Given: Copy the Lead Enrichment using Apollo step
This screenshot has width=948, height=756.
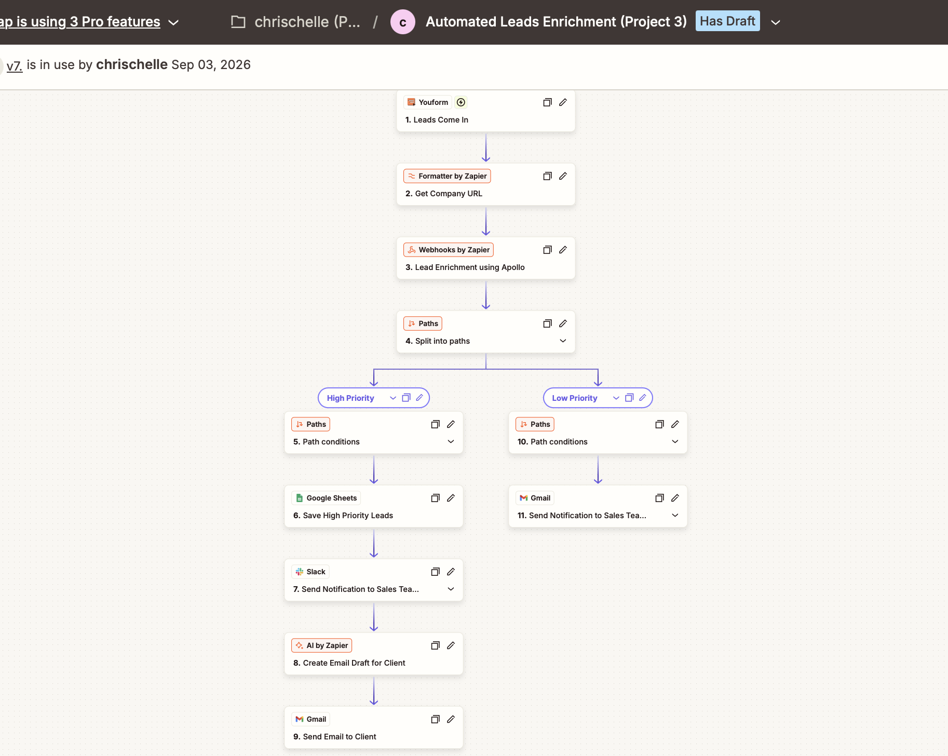Looking at the screenshot, I should point(547,250).
